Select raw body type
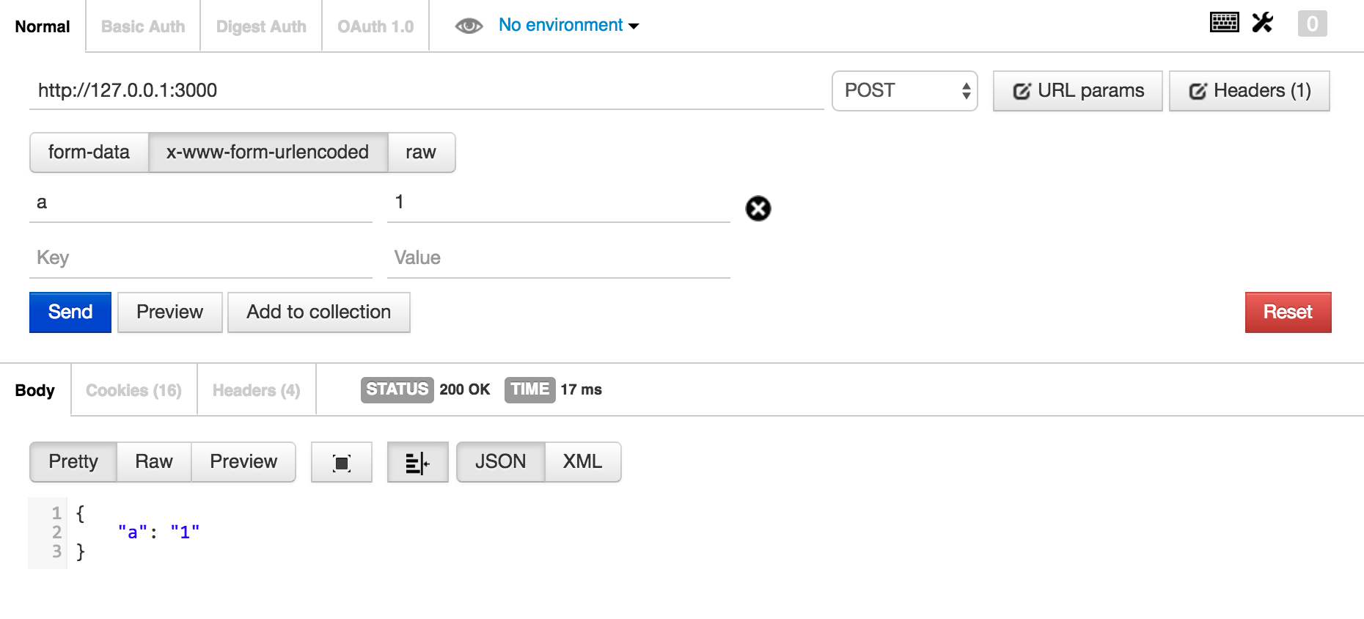This screenshot has width=1364, height=619. (421, 153)
